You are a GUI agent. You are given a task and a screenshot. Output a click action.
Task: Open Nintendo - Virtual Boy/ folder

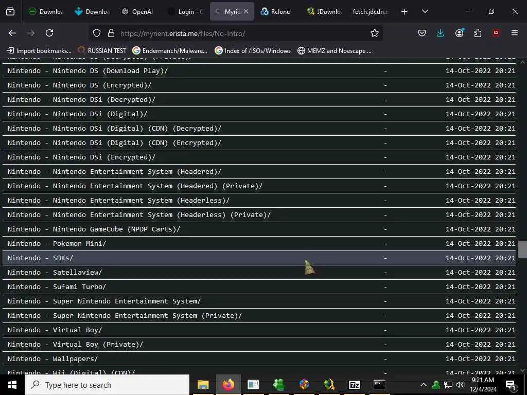click(x=55, y=330)
